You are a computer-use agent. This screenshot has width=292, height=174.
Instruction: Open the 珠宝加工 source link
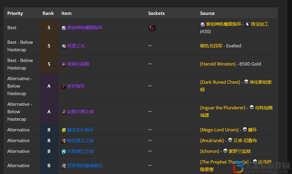point(260,24)
